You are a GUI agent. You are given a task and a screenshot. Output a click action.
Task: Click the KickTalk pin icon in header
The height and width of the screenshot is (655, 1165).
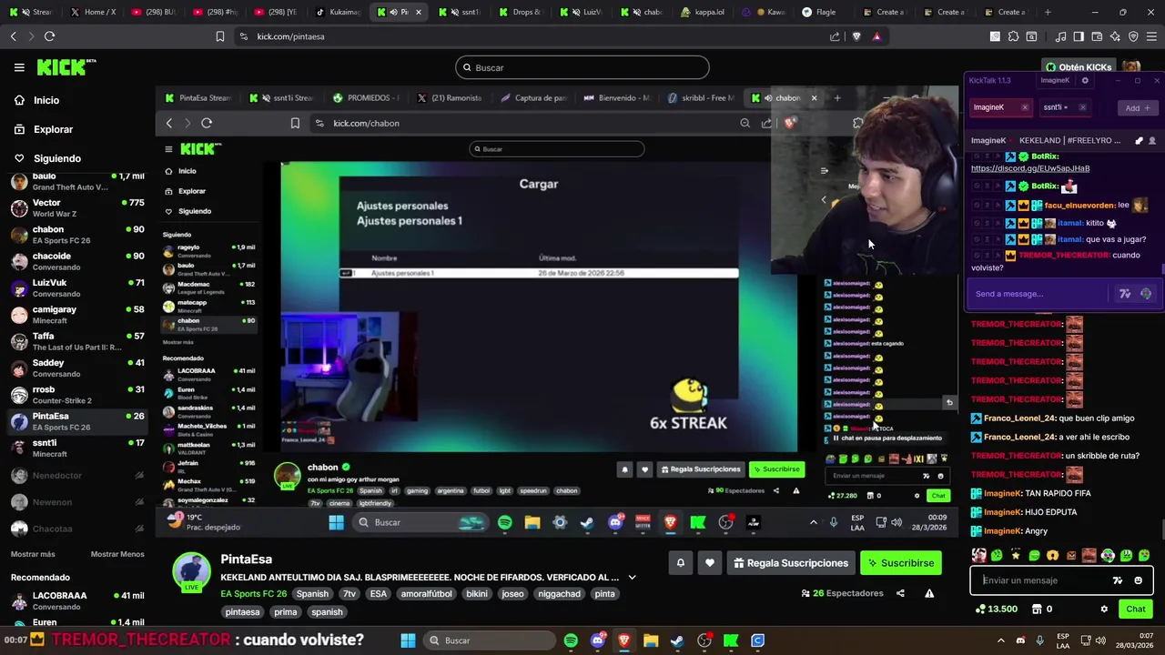(1139, 141)
